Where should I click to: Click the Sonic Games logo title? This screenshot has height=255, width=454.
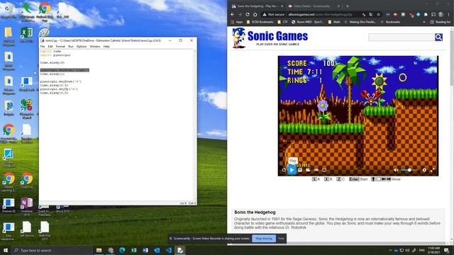pyautogui.click(x=277, y=36)
